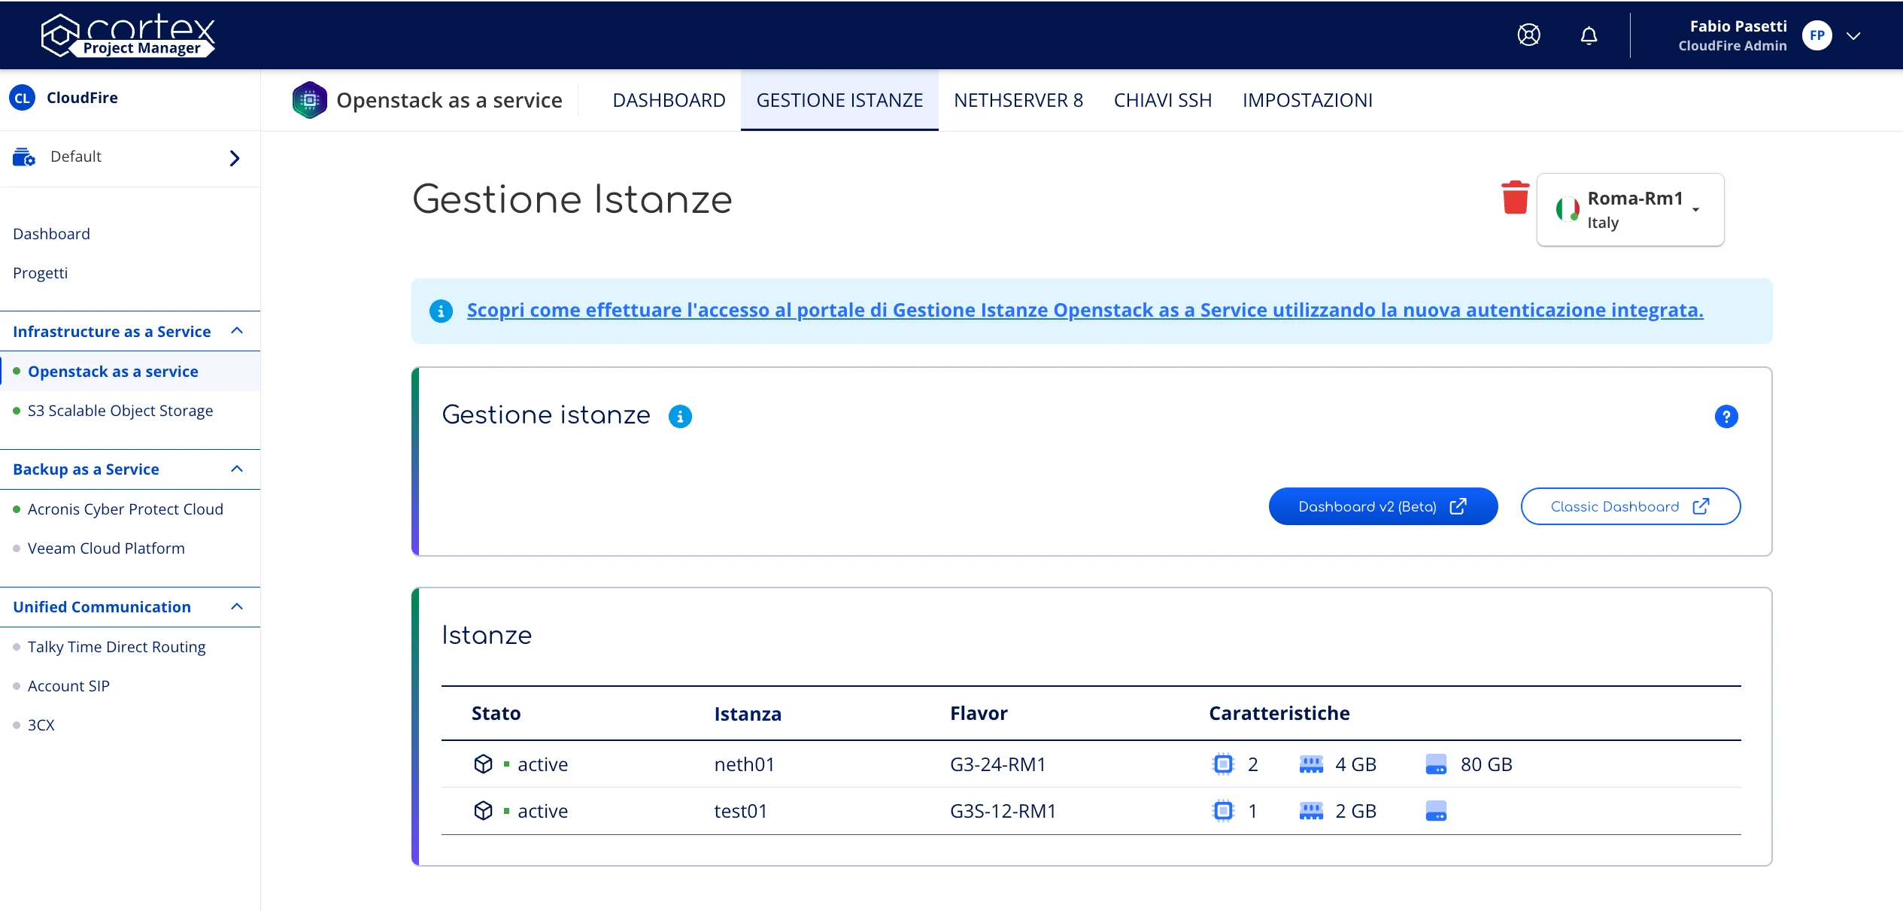Image resolution: width=1903 pixels, height=911 pixels.
Task: Open the notifications bell
Action: click(x=1588, y=35)
